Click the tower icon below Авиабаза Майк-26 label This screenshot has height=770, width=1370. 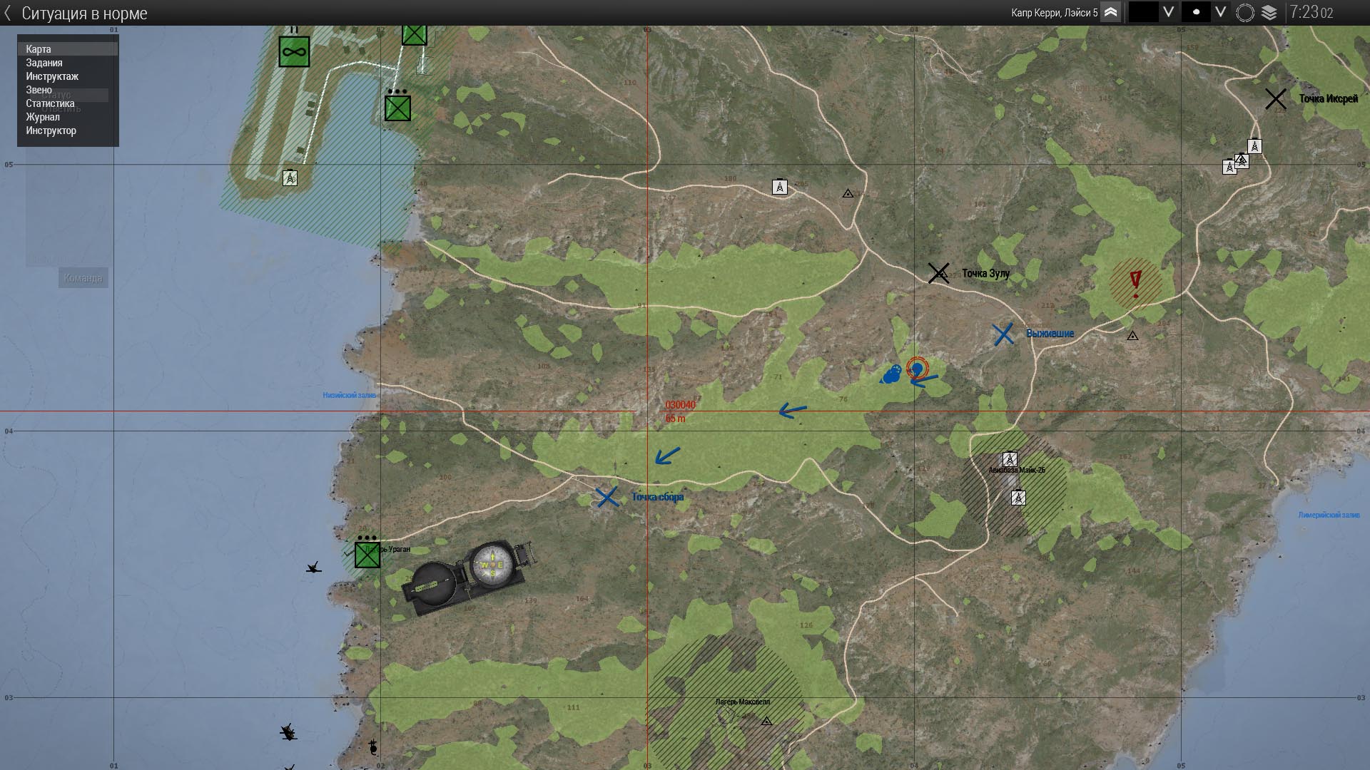[1018, 498]
